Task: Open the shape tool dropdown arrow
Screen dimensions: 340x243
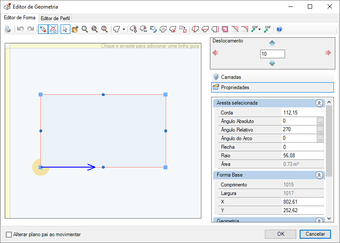Action: (x=124, y=29)
